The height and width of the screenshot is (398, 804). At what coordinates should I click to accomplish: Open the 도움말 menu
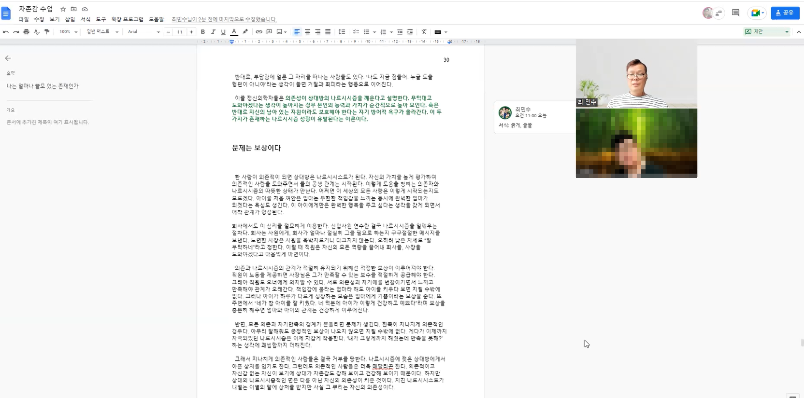157,19
